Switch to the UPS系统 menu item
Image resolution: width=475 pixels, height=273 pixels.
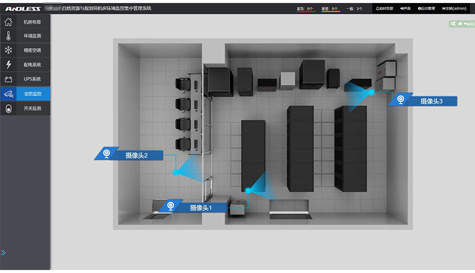32,79
